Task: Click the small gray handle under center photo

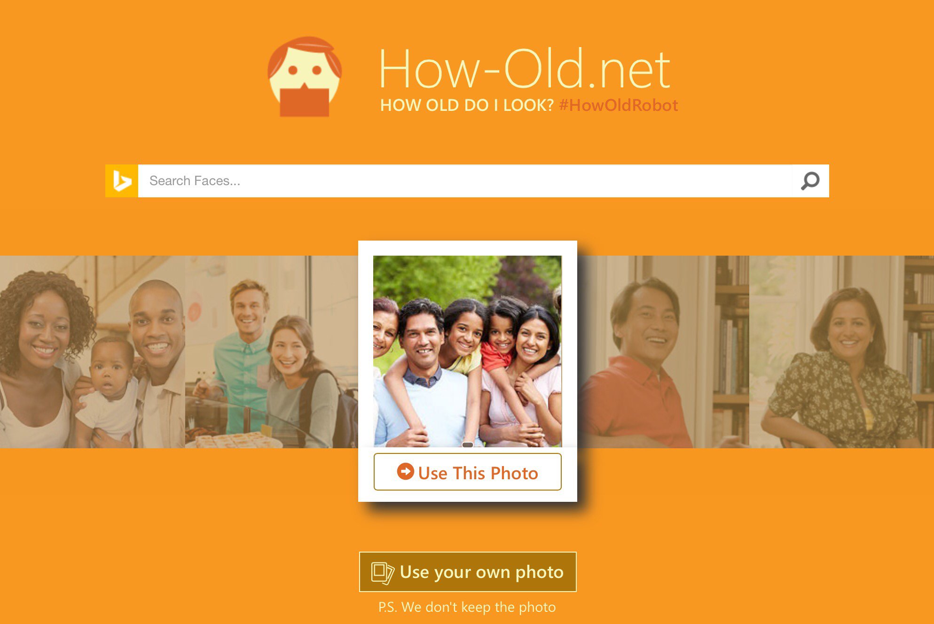Action: (x=468, y=445)
